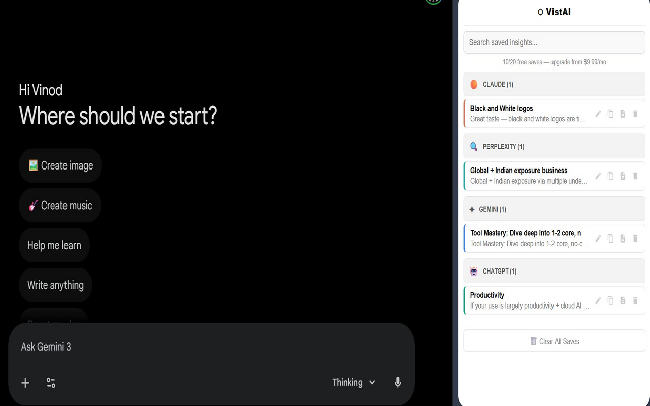
Task: Click the Clear All Saves button
Action: pyautogui.click(x=554, y=341)
